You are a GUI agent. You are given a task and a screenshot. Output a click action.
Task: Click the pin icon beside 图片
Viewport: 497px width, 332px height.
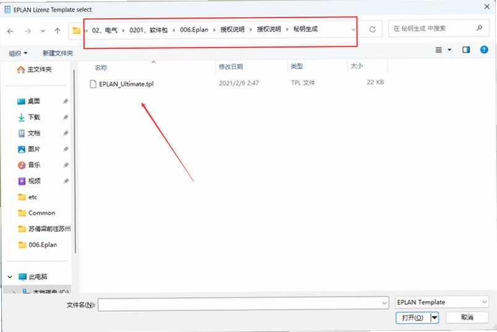(x=66, y=149)
